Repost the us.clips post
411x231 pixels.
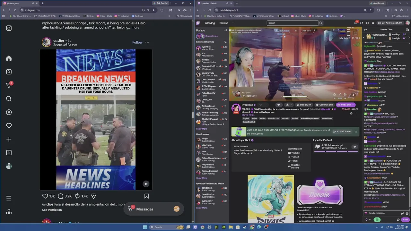click(77, 196)
